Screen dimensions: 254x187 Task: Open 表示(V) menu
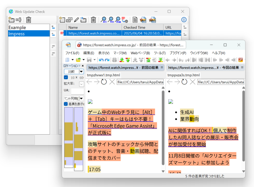104,53
